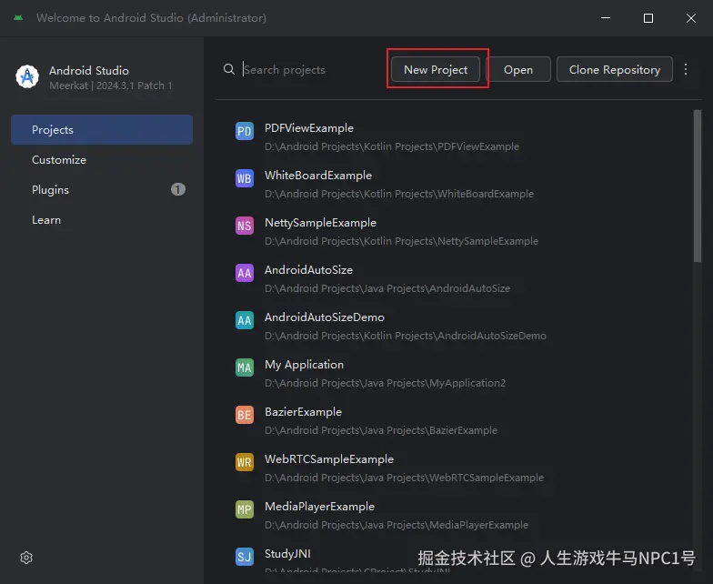Click the path Kotlin Projects\AndroidAutoSizeDemo
The height and width of the screenshot is (584, 713).
[x=406, y=336]
